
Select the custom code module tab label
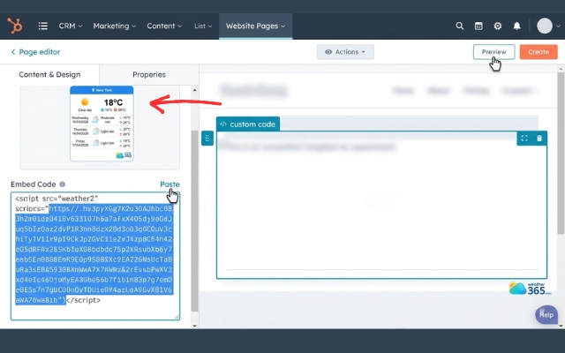(x=248, y=124)
